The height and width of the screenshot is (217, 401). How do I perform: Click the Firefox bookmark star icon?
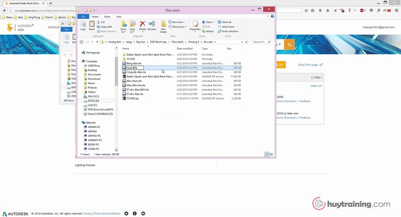pyautogui.click(x=306, y=10)
